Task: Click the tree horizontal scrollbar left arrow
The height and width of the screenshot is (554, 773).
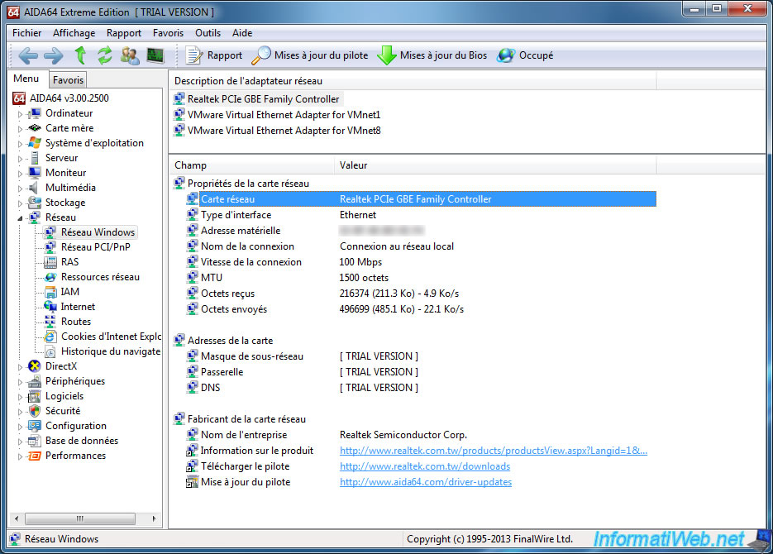Action: click(17, 518)
